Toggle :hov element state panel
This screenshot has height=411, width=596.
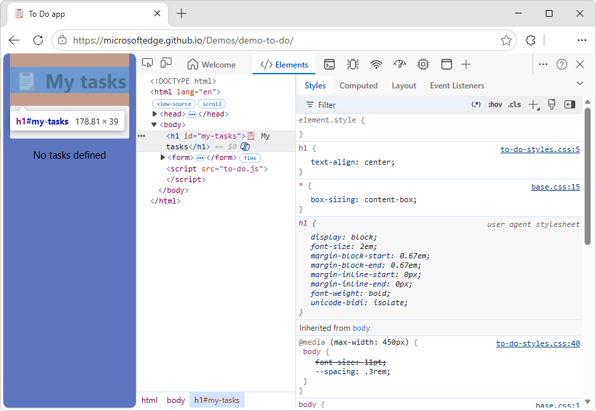[x=496, y=104]
